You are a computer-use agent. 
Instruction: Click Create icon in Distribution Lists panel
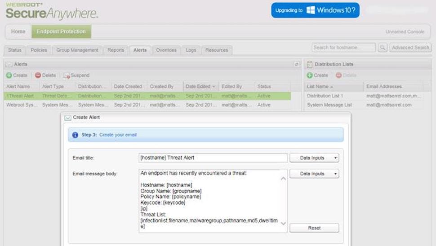pos(310,76)
